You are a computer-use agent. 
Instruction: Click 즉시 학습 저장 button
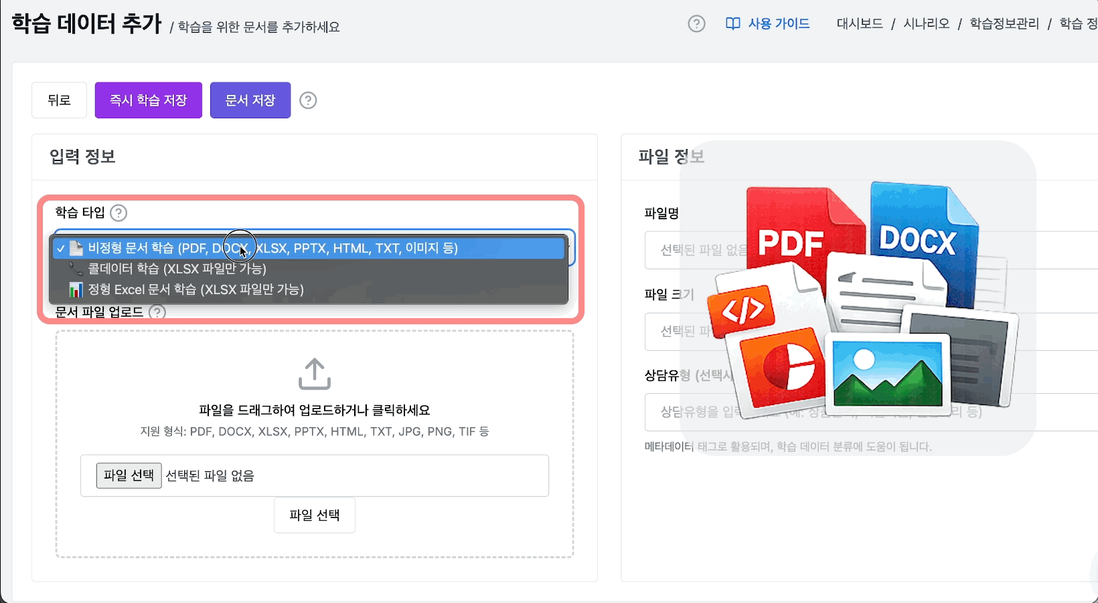pos(149,100)
